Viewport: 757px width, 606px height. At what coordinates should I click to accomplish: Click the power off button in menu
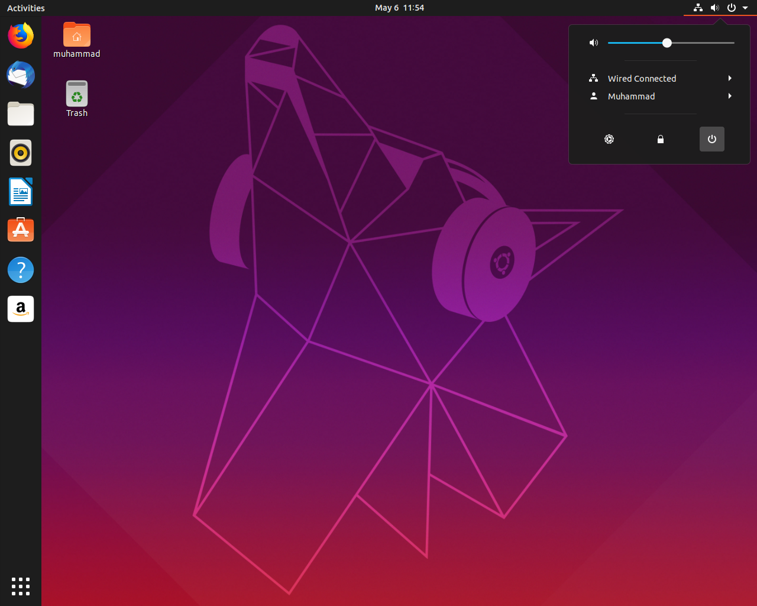point(712,139)
